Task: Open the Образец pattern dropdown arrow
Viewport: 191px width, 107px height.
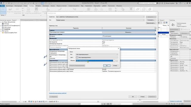Action: pyautogui.click(x=114, y=61)
